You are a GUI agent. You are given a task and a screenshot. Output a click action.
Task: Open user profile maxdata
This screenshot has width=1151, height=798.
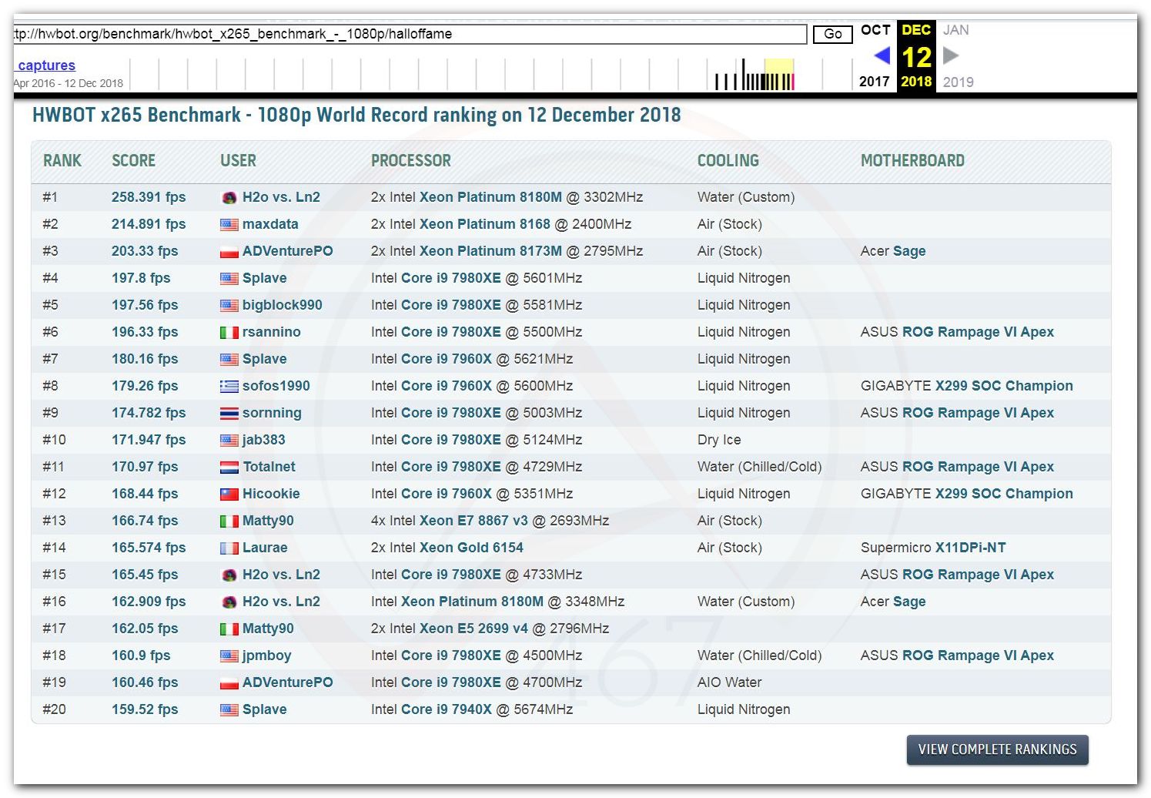[x=270, y=224]
